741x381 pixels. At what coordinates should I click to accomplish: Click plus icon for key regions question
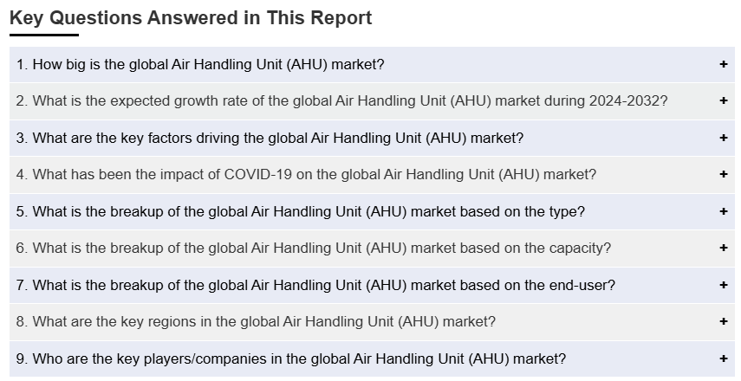723,322
